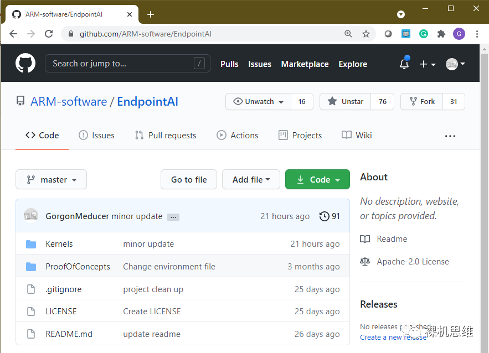489x353 pixels.
Task: Open the Unwatch notifications dropdown
Action: (259, 102)
